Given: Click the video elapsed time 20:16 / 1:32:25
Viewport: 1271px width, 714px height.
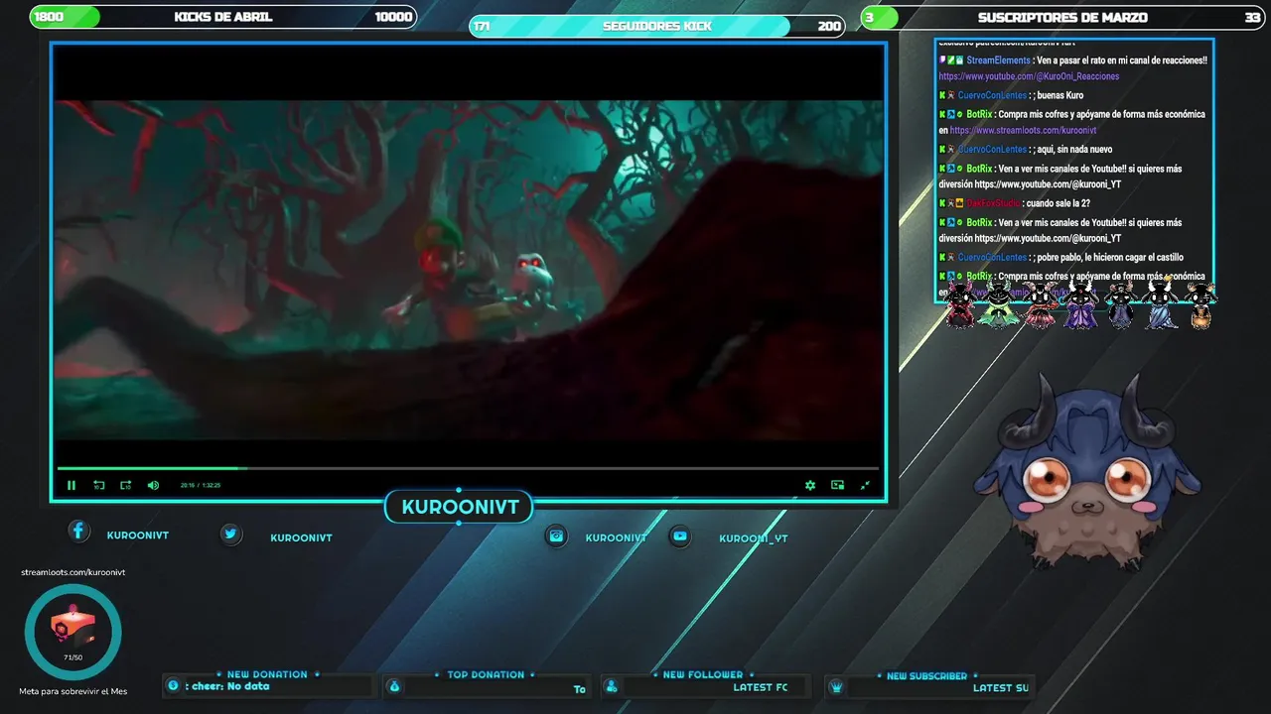Looking at the screenshot, I should [201, 485].
